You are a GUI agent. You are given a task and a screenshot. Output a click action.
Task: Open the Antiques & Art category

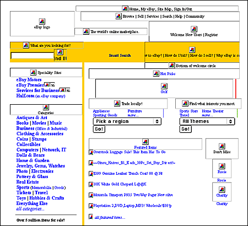(x=32, y=117)
